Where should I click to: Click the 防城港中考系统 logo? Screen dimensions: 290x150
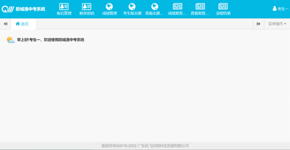coord(8,9)
